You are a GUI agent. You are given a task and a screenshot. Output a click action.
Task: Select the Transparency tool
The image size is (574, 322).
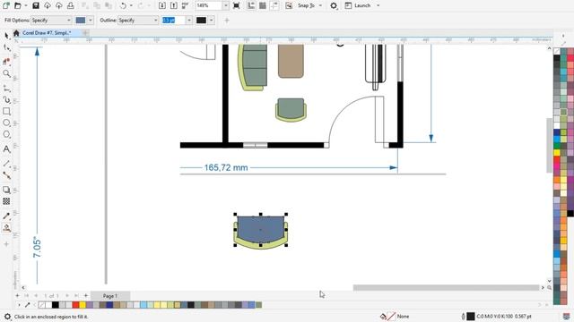pos(6,201)
